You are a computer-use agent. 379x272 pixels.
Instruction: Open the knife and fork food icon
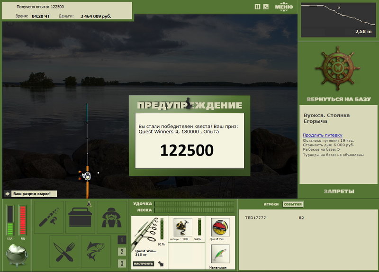coord(64,249)
